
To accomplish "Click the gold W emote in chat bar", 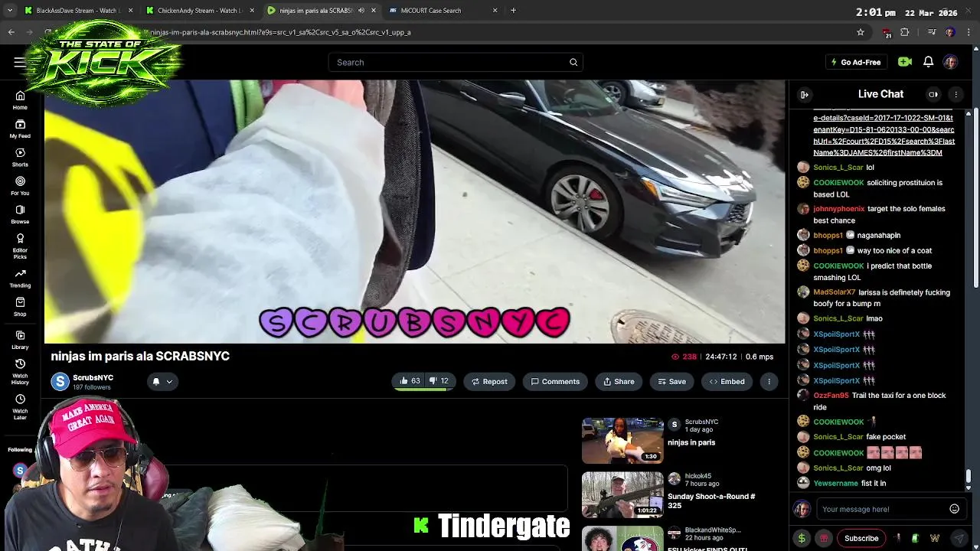I will pos(935,538).
